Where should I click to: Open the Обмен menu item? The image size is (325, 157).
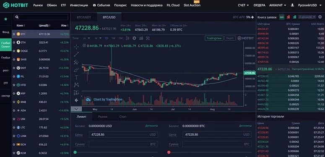(x=52, y=5)
